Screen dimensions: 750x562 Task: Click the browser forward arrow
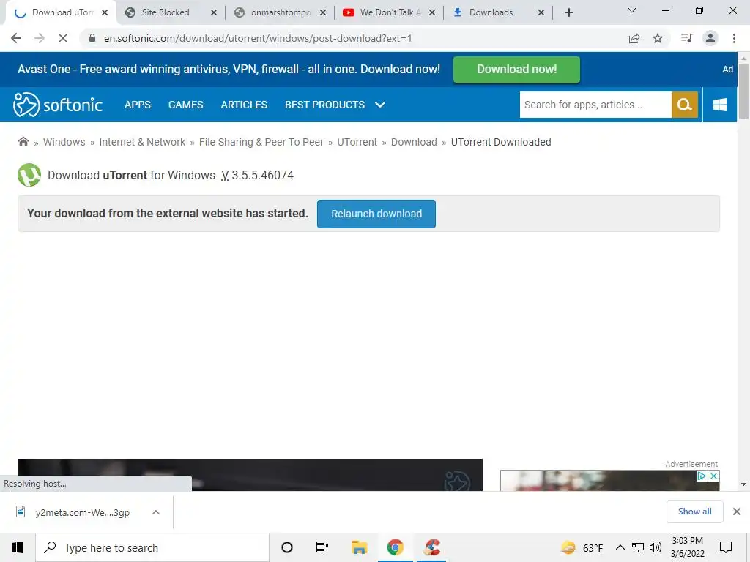40,38
